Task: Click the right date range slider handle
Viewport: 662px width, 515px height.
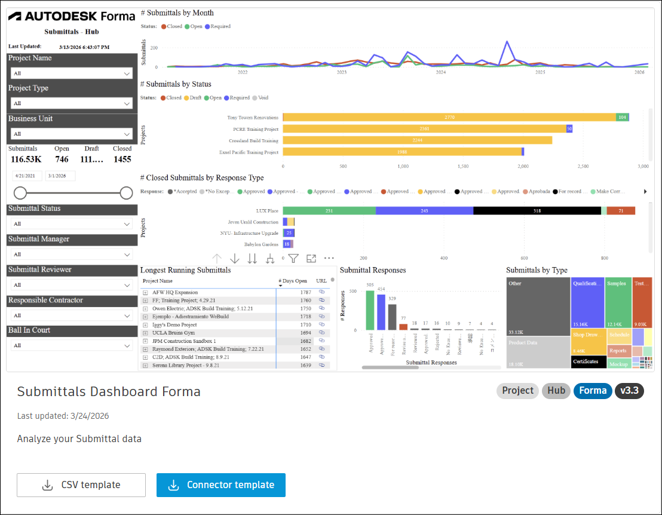Action: pos(126,193)
